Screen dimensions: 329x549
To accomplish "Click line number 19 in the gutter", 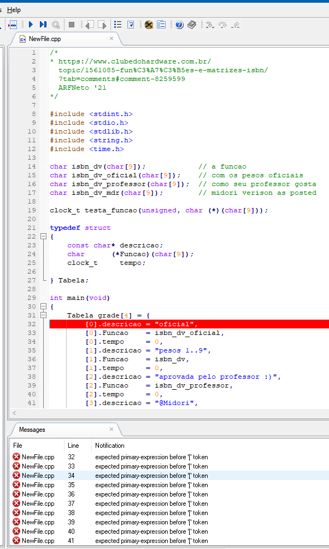I will [32, 210].
